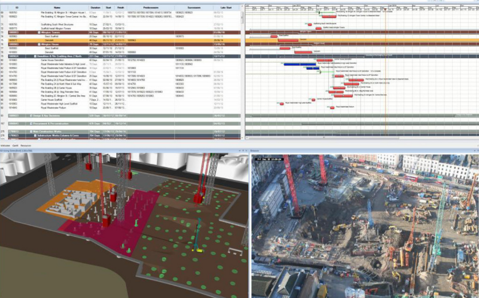The height and width of the screenshot is (298, 479).
Task: Collapse the Allington Towers group
Action: pyautogui.click(x=39, y=32)
